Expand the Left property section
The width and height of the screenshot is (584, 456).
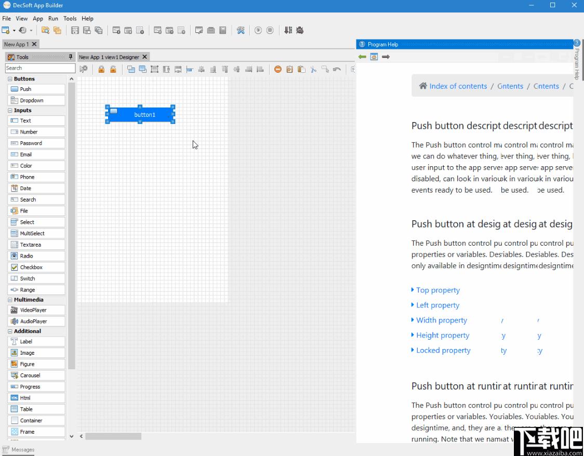click(435, 305)
